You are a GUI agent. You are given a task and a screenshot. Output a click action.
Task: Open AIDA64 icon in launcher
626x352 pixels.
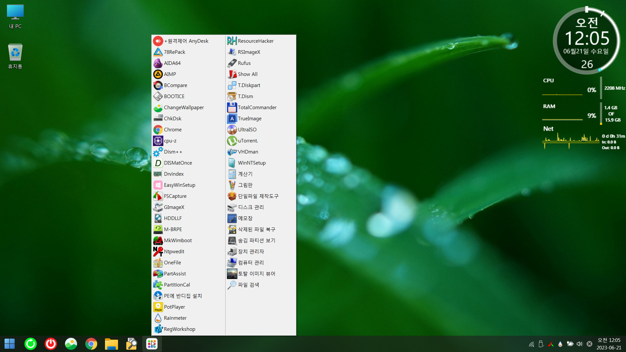[158, 63]
